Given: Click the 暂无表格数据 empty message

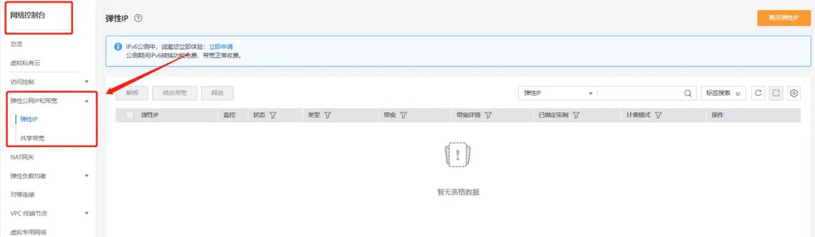Looking at the screenshot, I should coord(458,192).
